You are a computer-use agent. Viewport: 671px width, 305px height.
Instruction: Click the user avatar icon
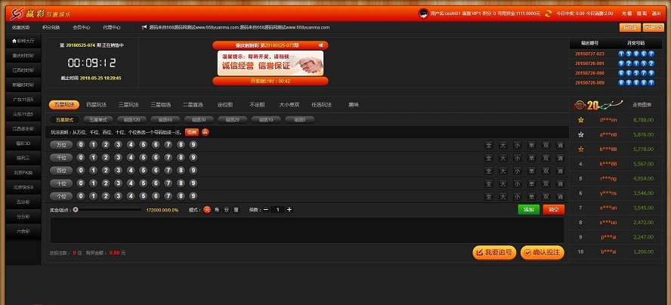coord(423,14)
